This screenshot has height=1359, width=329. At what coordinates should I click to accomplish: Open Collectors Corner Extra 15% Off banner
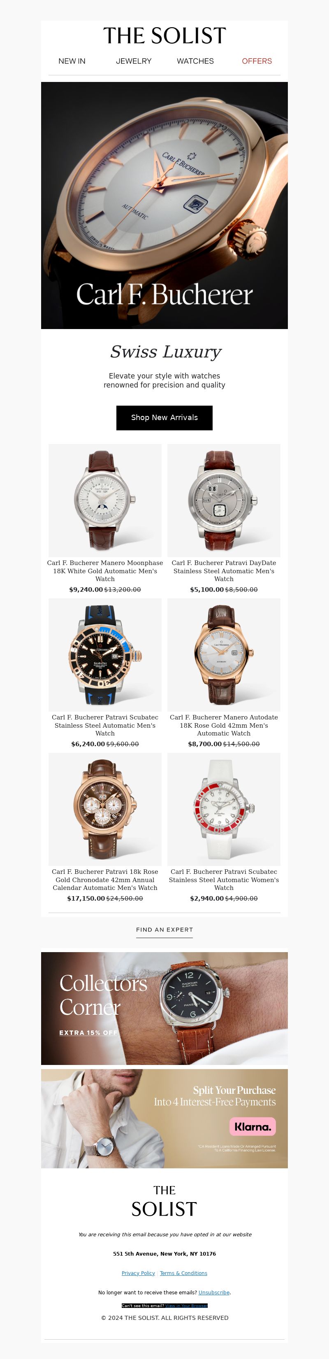[x=164, y=1008]
